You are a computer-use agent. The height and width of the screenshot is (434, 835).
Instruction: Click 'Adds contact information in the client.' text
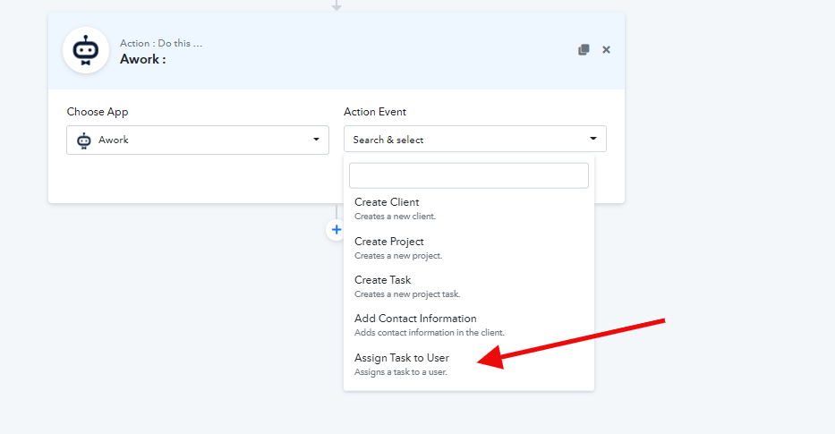[x=430, y=332]
